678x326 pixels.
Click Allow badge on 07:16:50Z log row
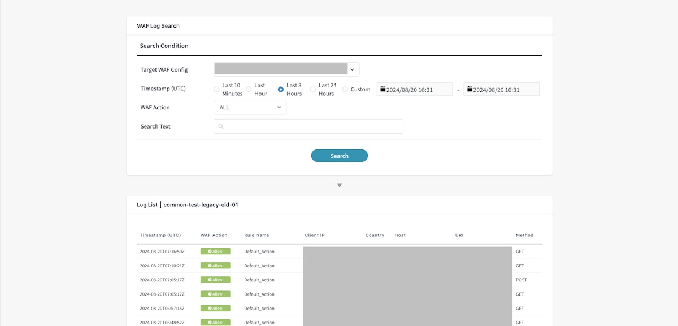click(x=215, y=252)
